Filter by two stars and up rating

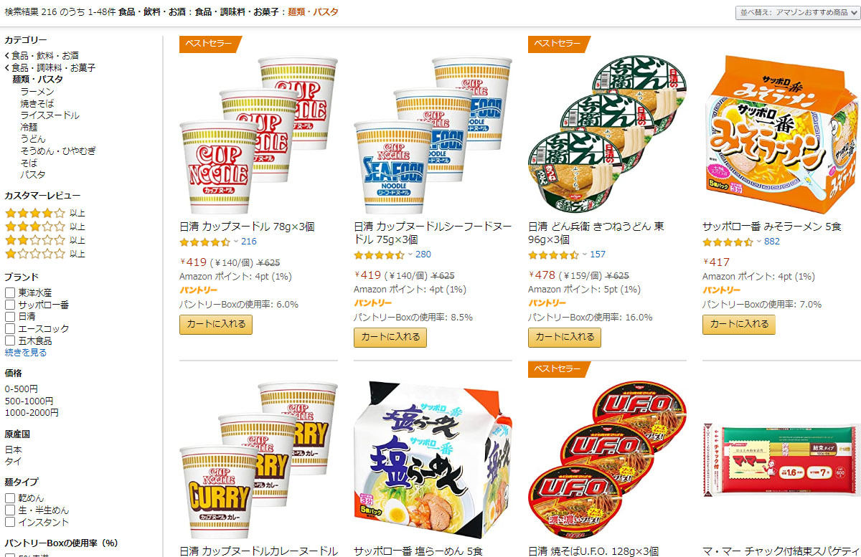coord(44,240)
